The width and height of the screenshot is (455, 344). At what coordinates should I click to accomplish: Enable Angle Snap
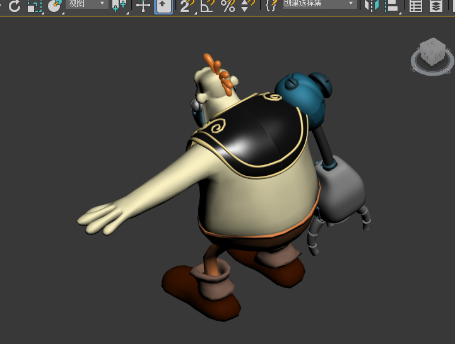pyautogui.click(x=207, y=6)
